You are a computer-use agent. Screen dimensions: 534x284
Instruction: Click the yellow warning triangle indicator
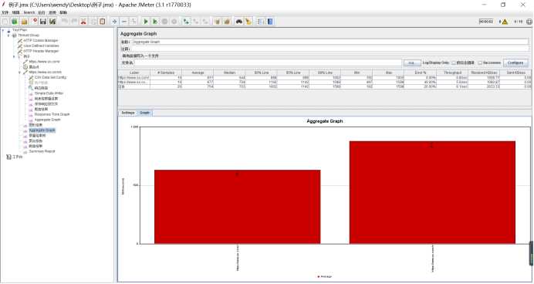pyautogui.click(x=505, y=22)
